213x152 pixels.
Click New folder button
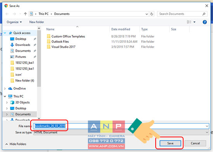coord(36,22)
